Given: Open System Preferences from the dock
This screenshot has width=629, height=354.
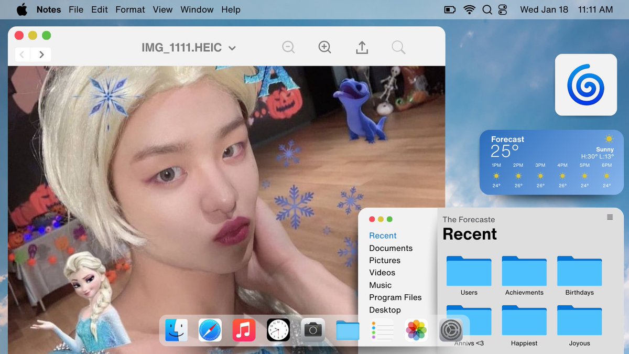Looking at the screenshot, I should [x=451, y=330].
